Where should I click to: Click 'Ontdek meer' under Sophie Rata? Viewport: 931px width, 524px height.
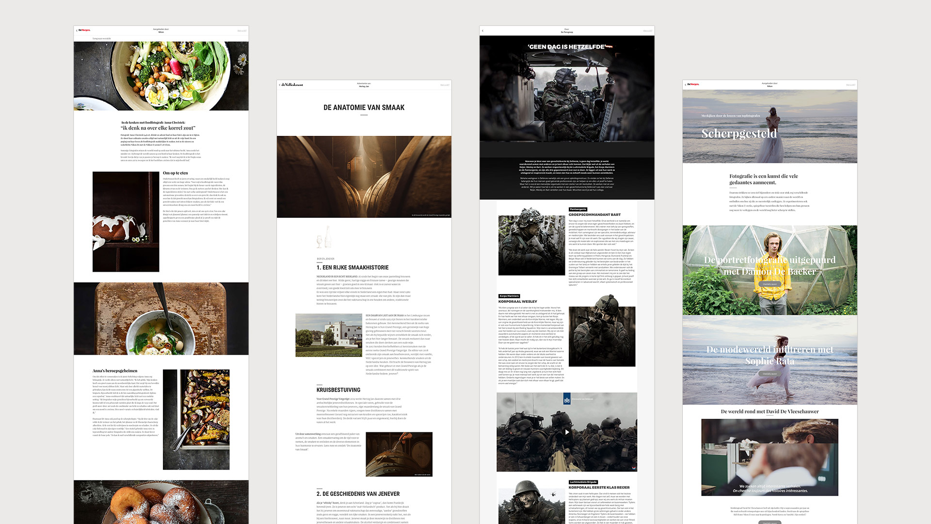[x=770, y=374]
